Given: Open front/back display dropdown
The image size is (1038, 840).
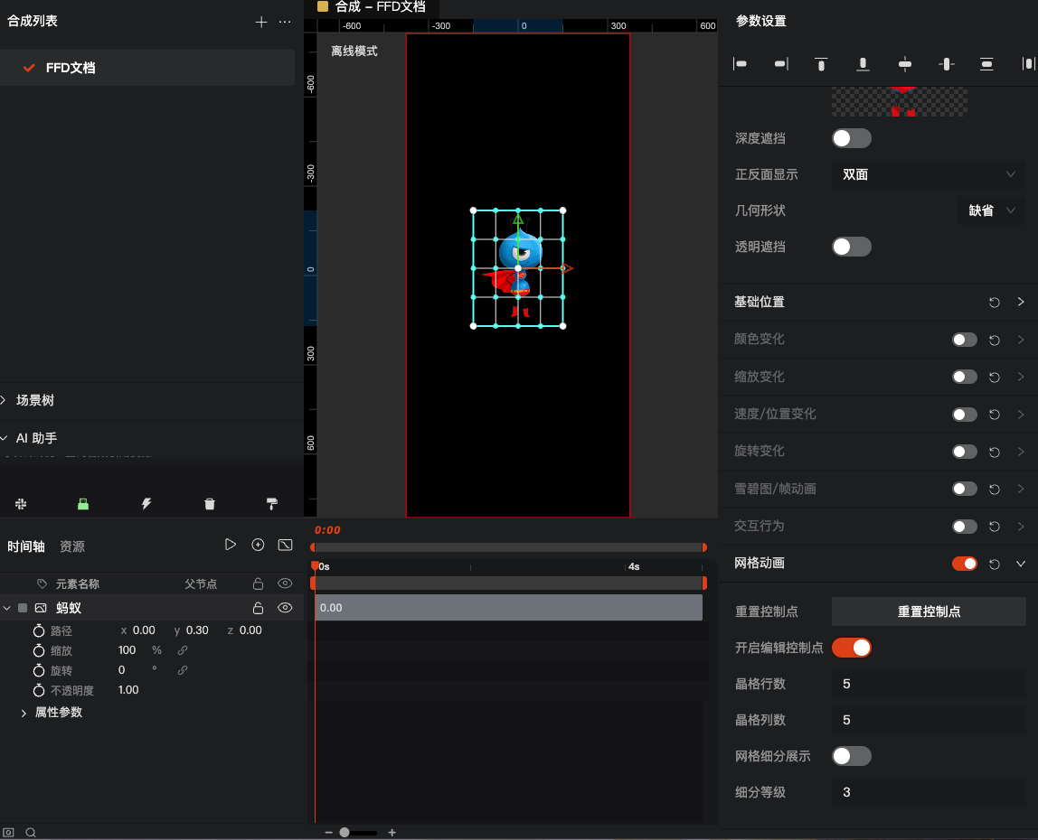Looking at the screenshot, I should [929, 174].
